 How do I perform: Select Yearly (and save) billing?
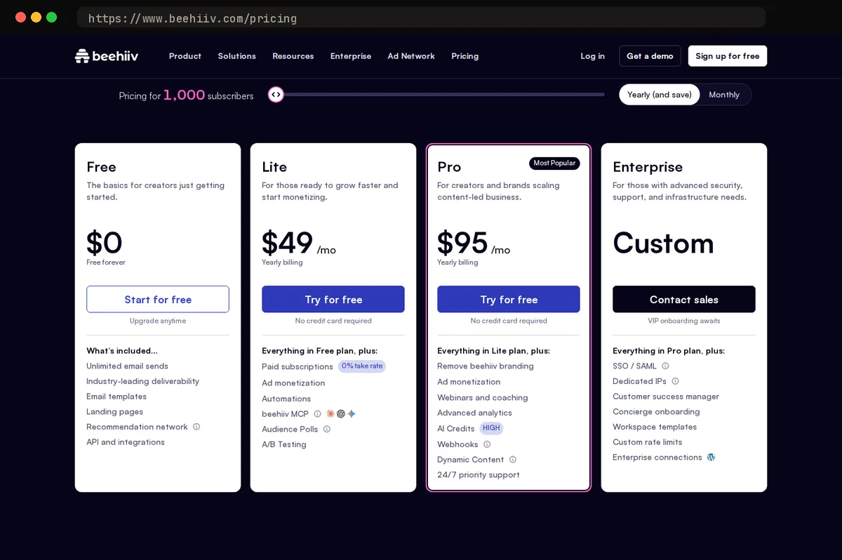pos(660,95)
